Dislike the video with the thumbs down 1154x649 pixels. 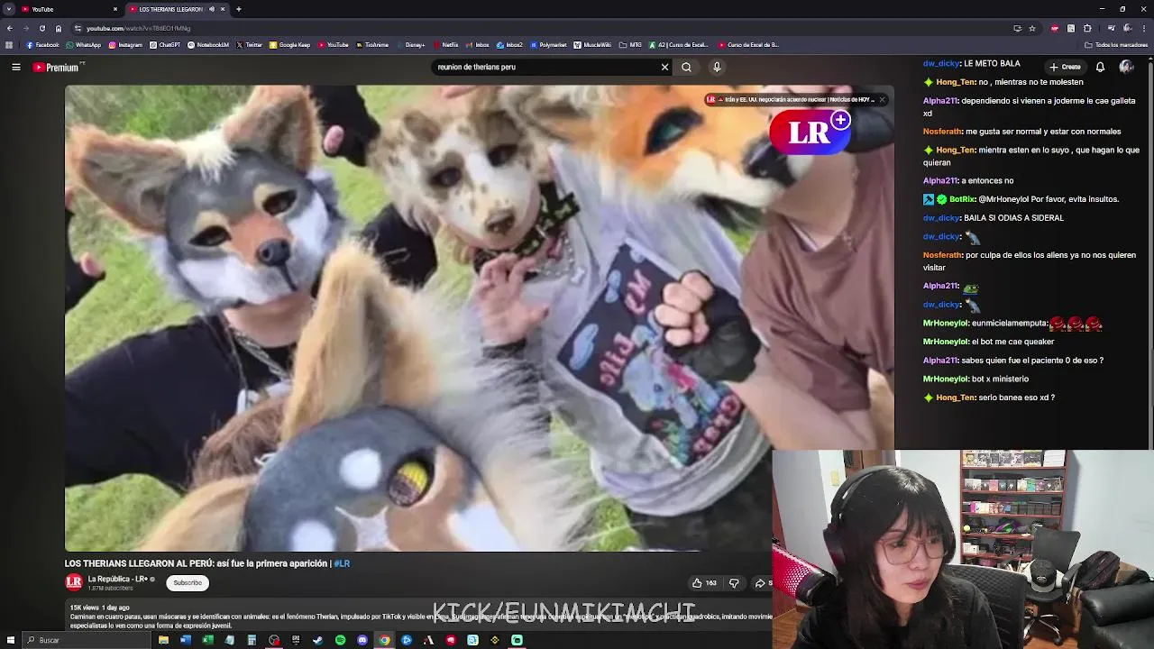pyautogui.click(x=734, y=583)
